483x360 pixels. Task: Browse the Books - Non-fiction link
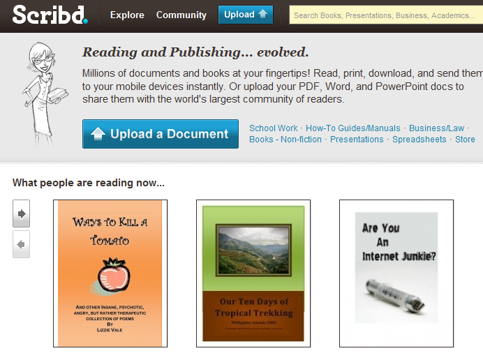(x=285, y=140)
